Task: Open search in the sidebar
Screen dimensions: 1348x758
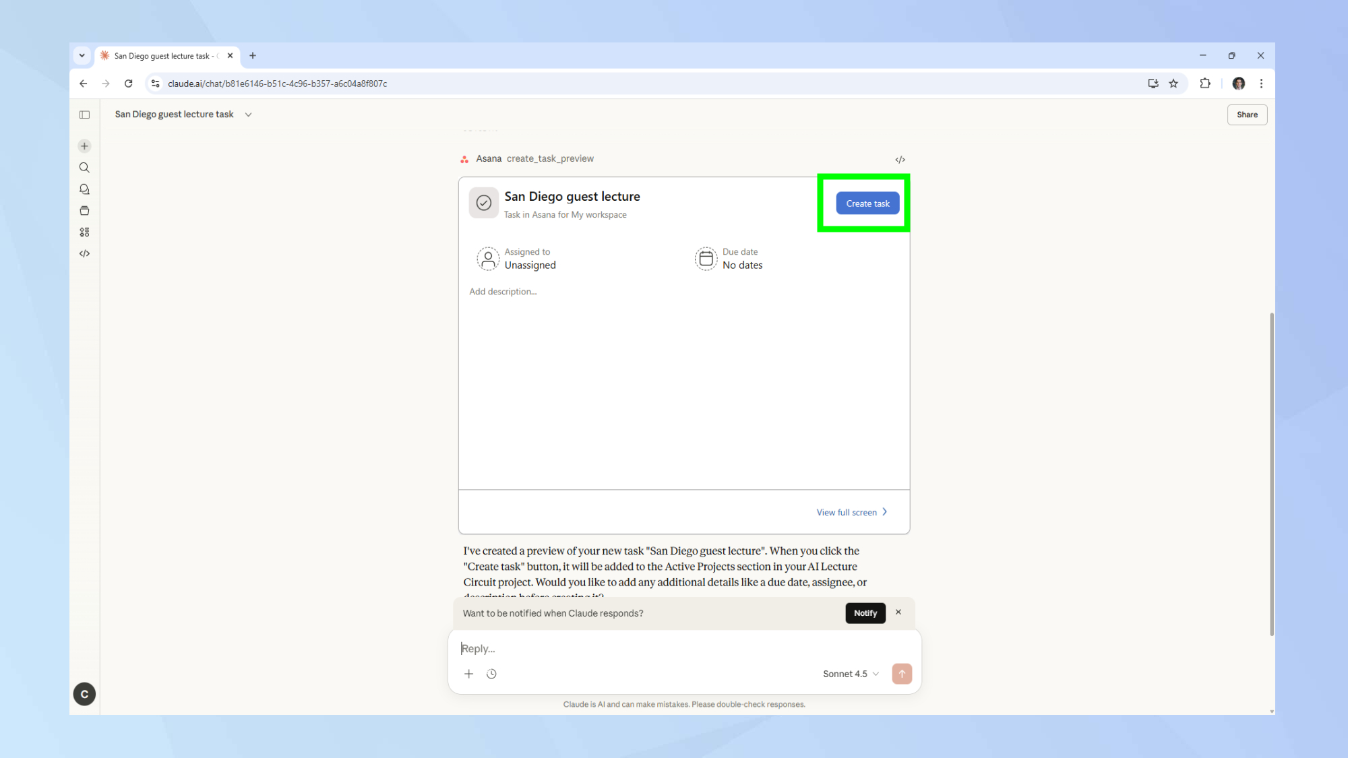Action: tap(84, 167)
